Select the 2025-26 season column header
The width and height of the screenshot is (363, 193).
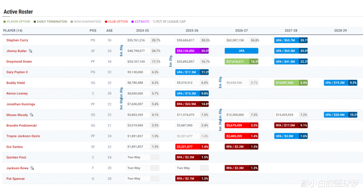192,30
